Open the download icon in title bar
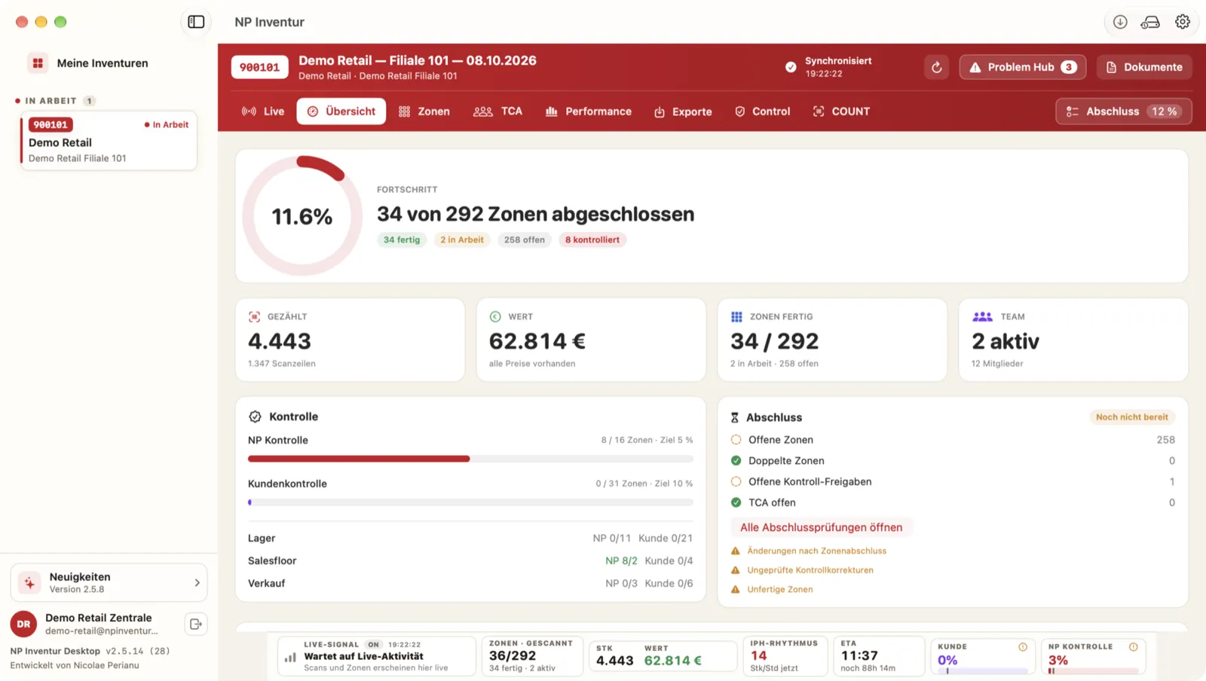1206x681 pixels. (1120, 22)
